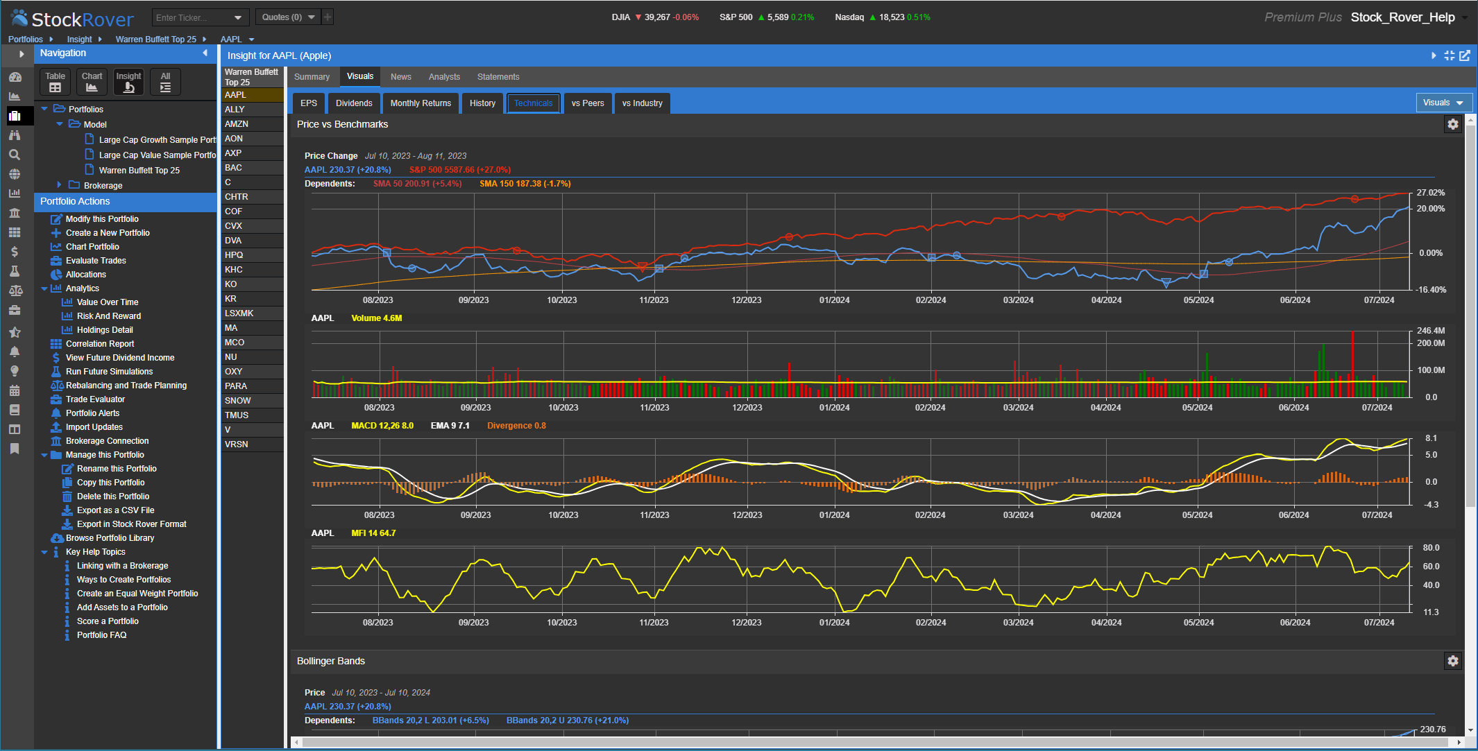
Task: Switch navigation view to Table
Action: coord(55,82)
